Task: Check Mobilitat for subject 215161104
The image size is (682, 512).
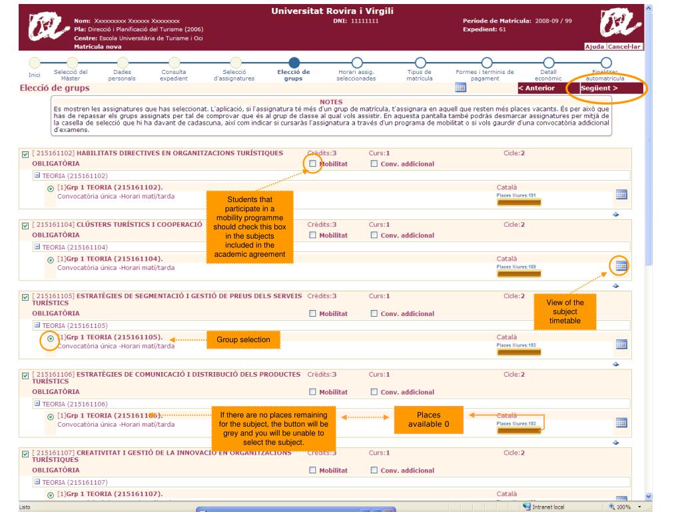Action: pyautogui.click(x=312, y=235)
